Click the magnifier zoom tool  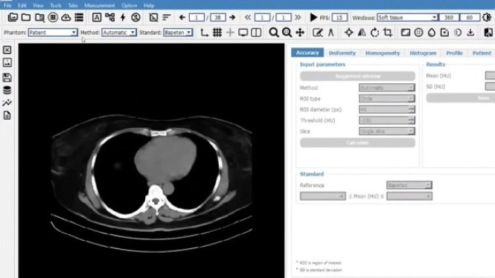click(x=274, y=33)
